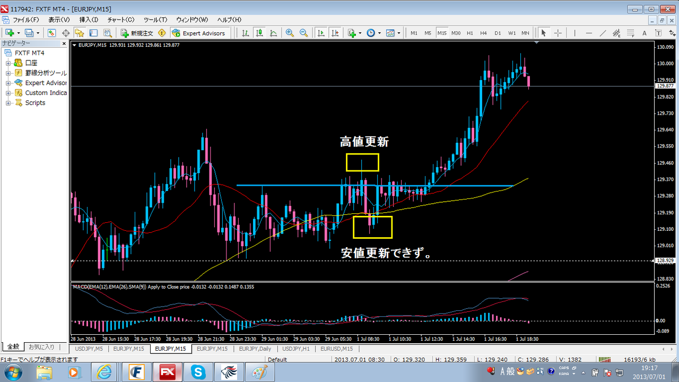
Task: Switch to the M5 timeframe
Action: pyautogui.click(x=428, y=33)
